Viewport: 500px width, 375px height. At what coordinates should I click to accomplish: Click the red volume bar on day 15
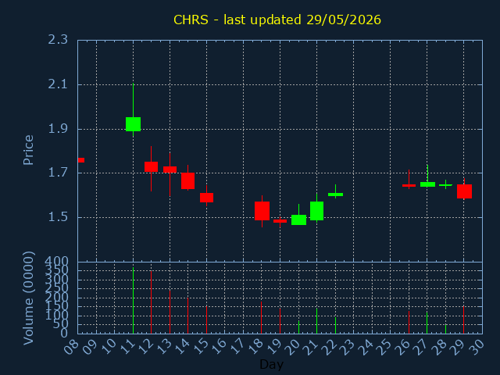point(206,320)
